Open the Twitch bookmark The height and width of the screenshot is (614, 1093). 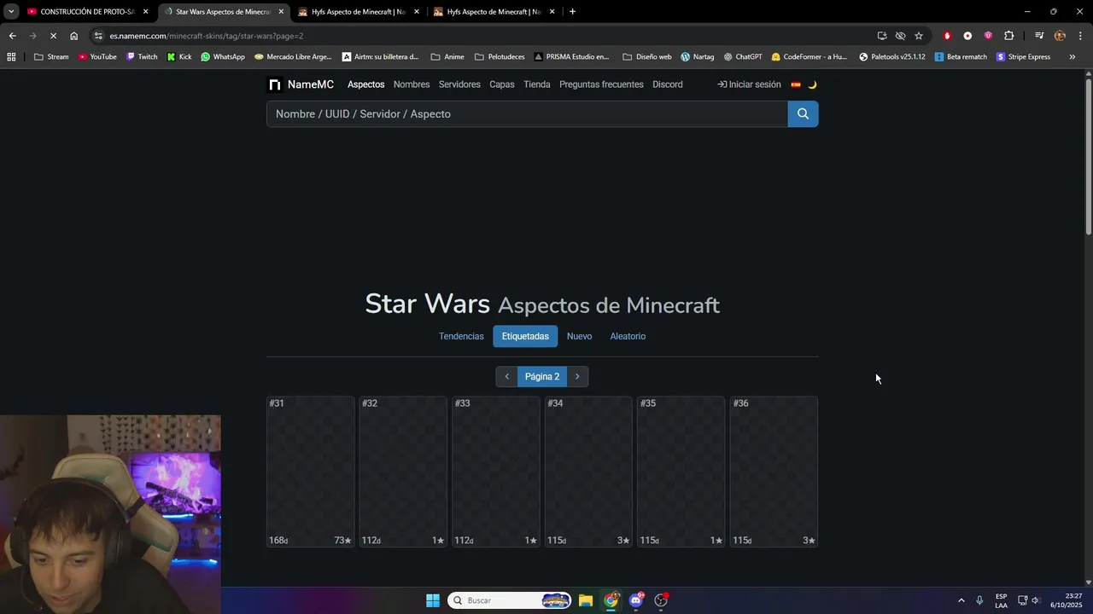click(142, 57)
